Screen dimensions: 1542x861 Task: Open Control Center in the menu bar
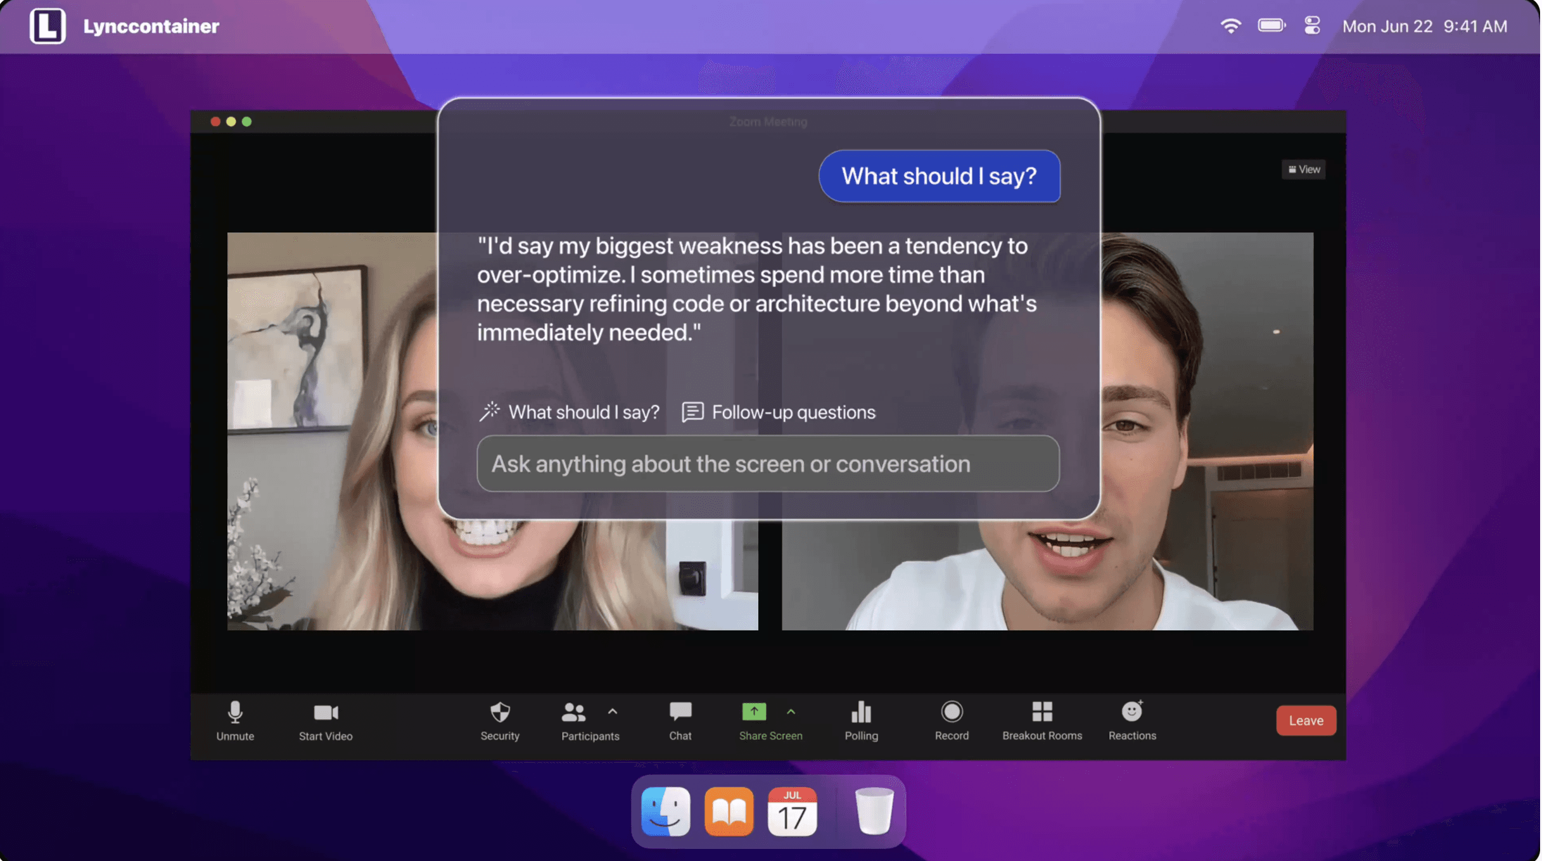click(x=1312, y=26)
